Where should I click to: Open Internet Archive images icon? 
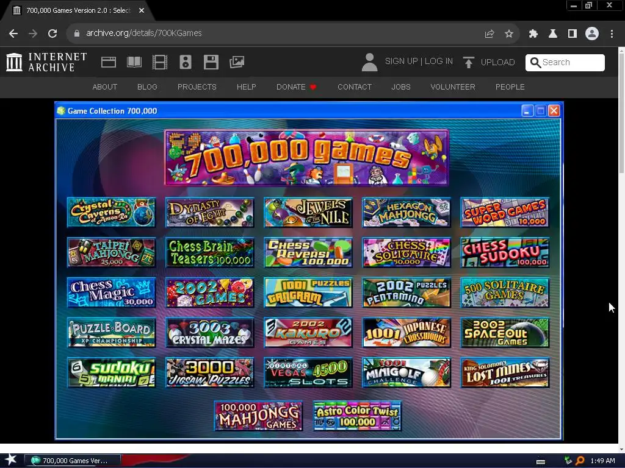click(237, 62)
